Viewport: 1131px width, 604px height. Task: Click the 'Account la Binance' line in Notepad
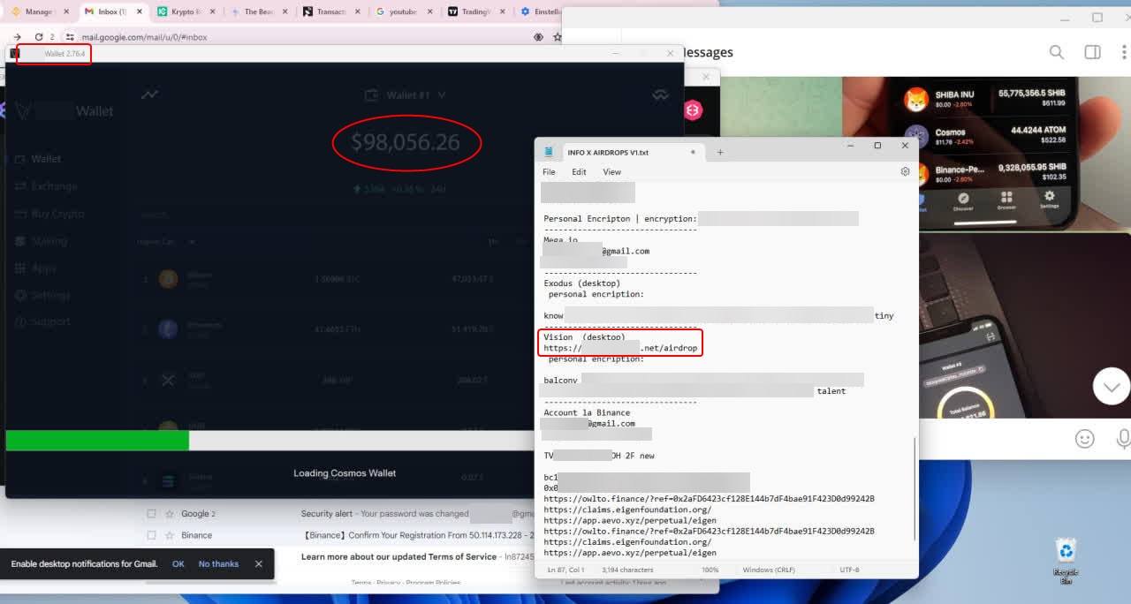[587, 412]
